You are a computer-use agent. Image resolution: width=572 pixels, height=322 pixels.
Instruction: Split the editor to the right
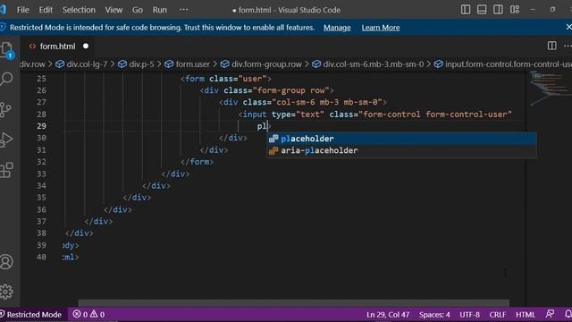click(552, 46)
